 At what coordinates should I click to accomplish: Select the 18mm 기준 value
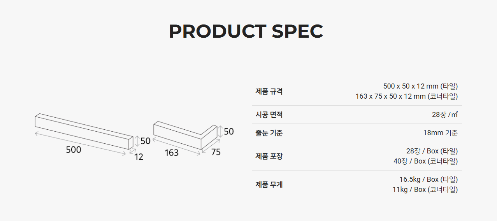click(440, 133)
